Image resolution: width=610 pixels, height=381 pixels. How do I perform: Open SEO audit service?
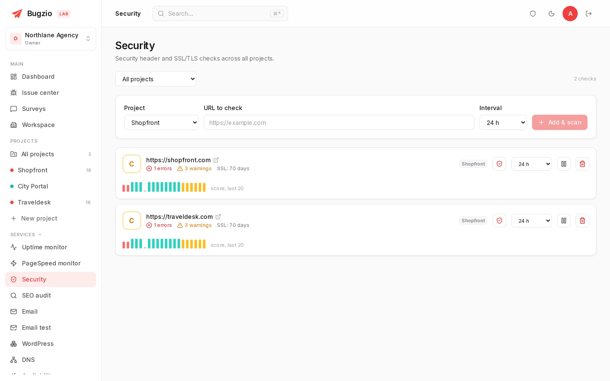[51, 295]
